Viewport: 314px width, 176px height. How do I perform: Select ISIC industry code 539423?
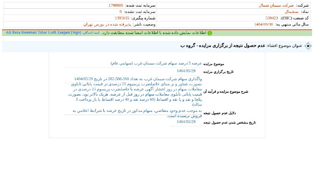(272, 18)
